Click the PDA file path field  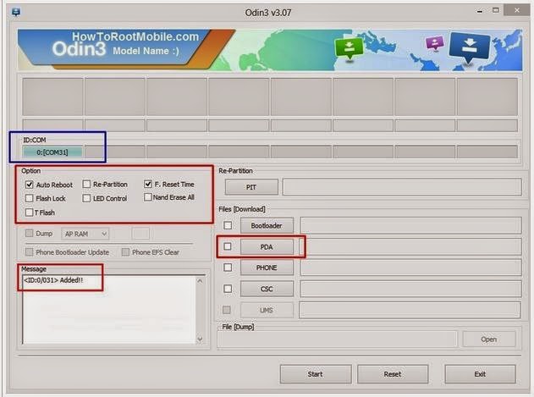410,246
